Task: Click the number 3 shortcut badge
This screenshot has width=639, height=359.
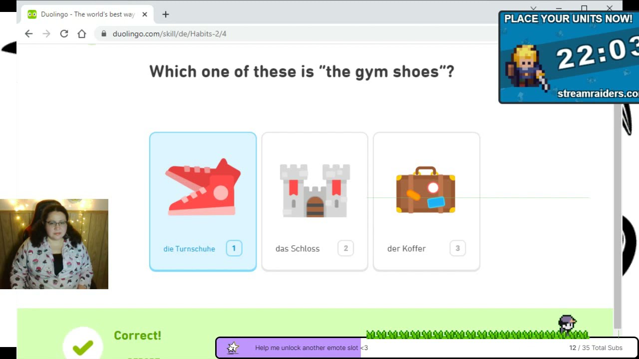Action: pyautogui.click(x=457, y=248)
